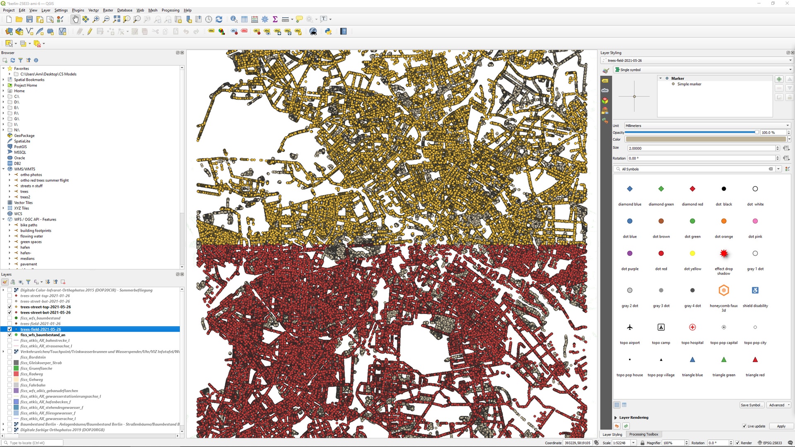Disable Render in the status bar
The image size is (795, 447).
point(737,443)
